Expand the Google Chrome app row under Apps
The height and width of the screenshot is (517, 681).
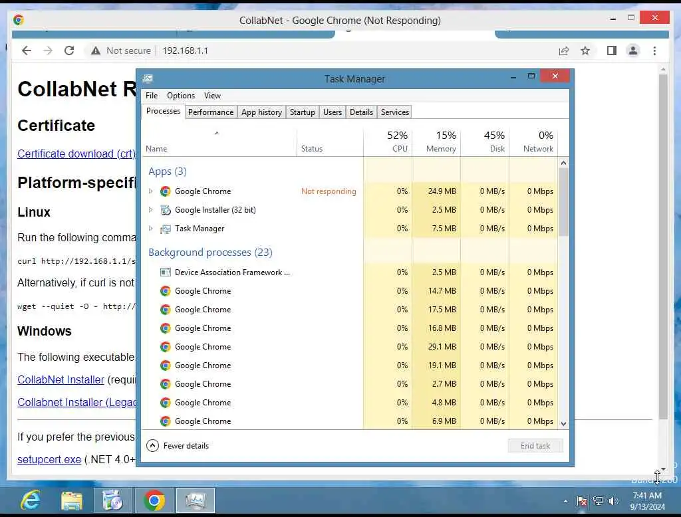click(x=151, y=191)
